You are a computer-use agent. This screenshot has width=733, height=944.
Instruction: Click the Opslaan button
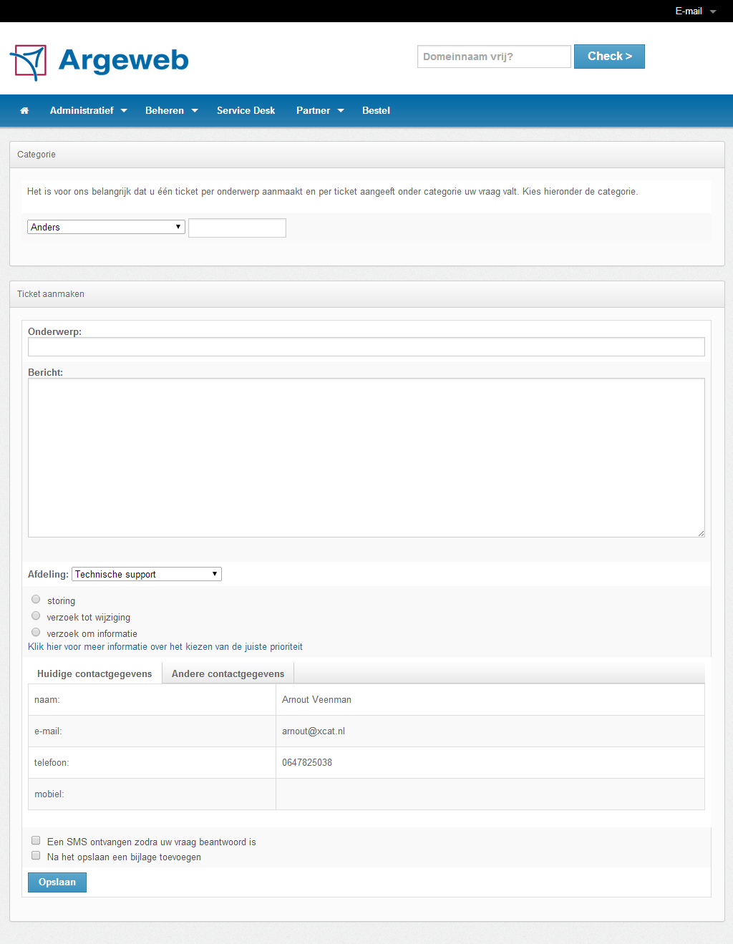pyautogui.click(x=57, y=882)
